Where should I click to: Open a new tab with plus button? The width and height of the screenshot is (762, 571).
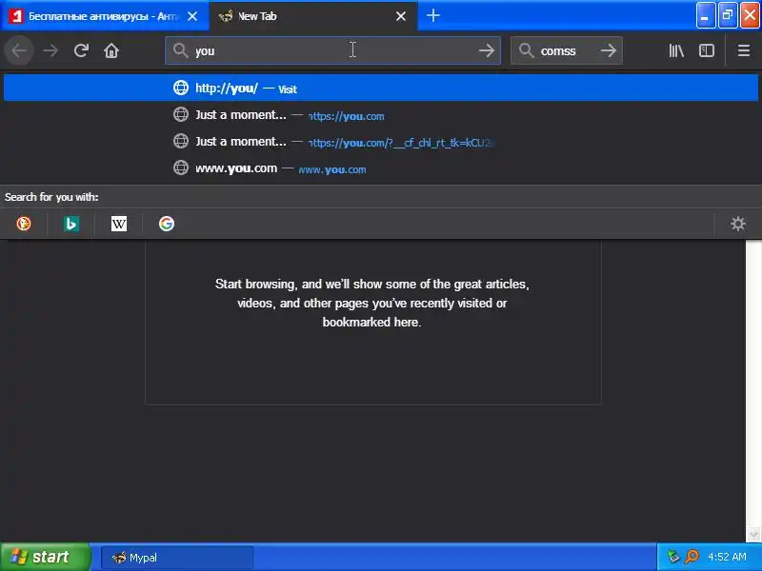(433, 15)
